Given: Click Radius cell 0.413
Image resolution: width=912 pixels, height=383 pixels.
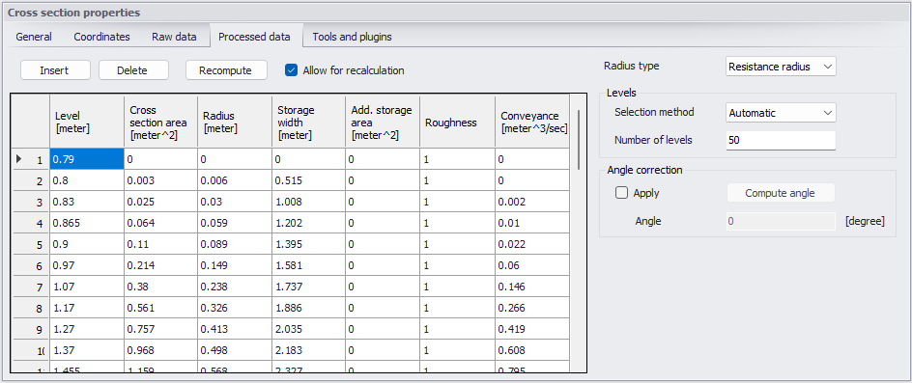Looking at the screenshot, I should 235,330.
